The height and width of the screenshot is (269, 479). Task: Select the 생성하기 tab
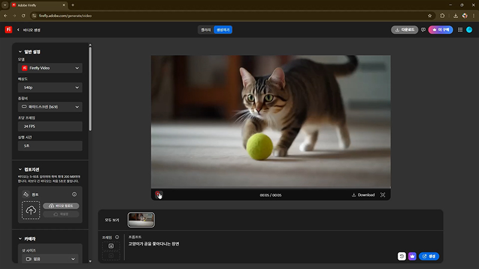(223, 29)
